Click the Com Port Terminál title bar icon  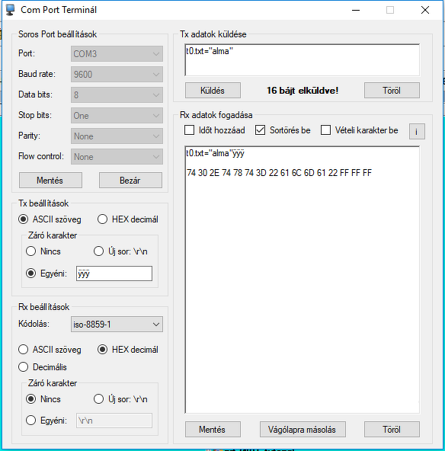[x=10, y=10]
